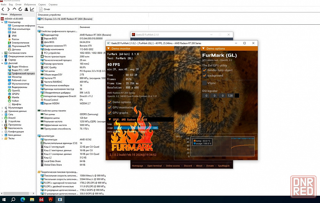The width and height of the screenshot is (320, 203).
Task: Switch to the Избранное tab in sidebar
Action: [16, 14]
